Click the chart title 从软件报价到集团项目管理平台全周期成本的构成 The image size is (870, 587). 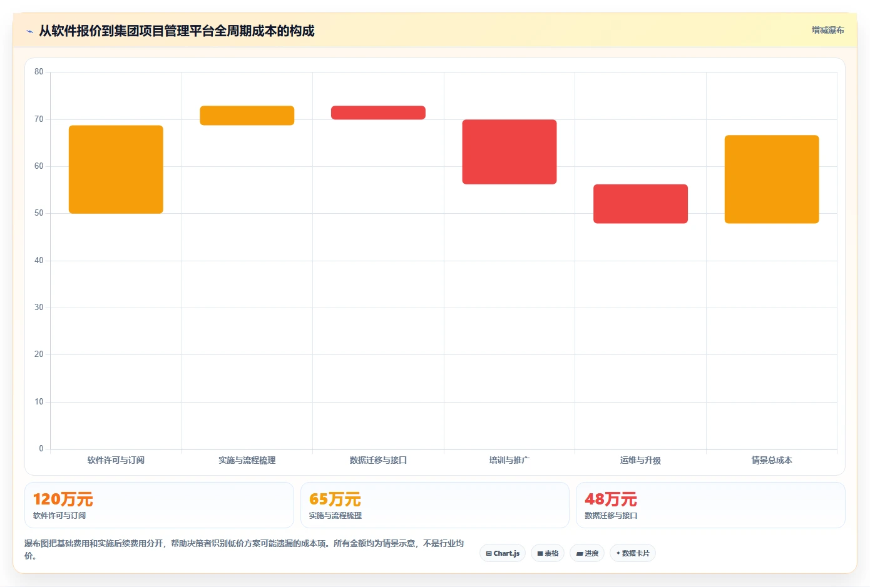pos(177,31)
